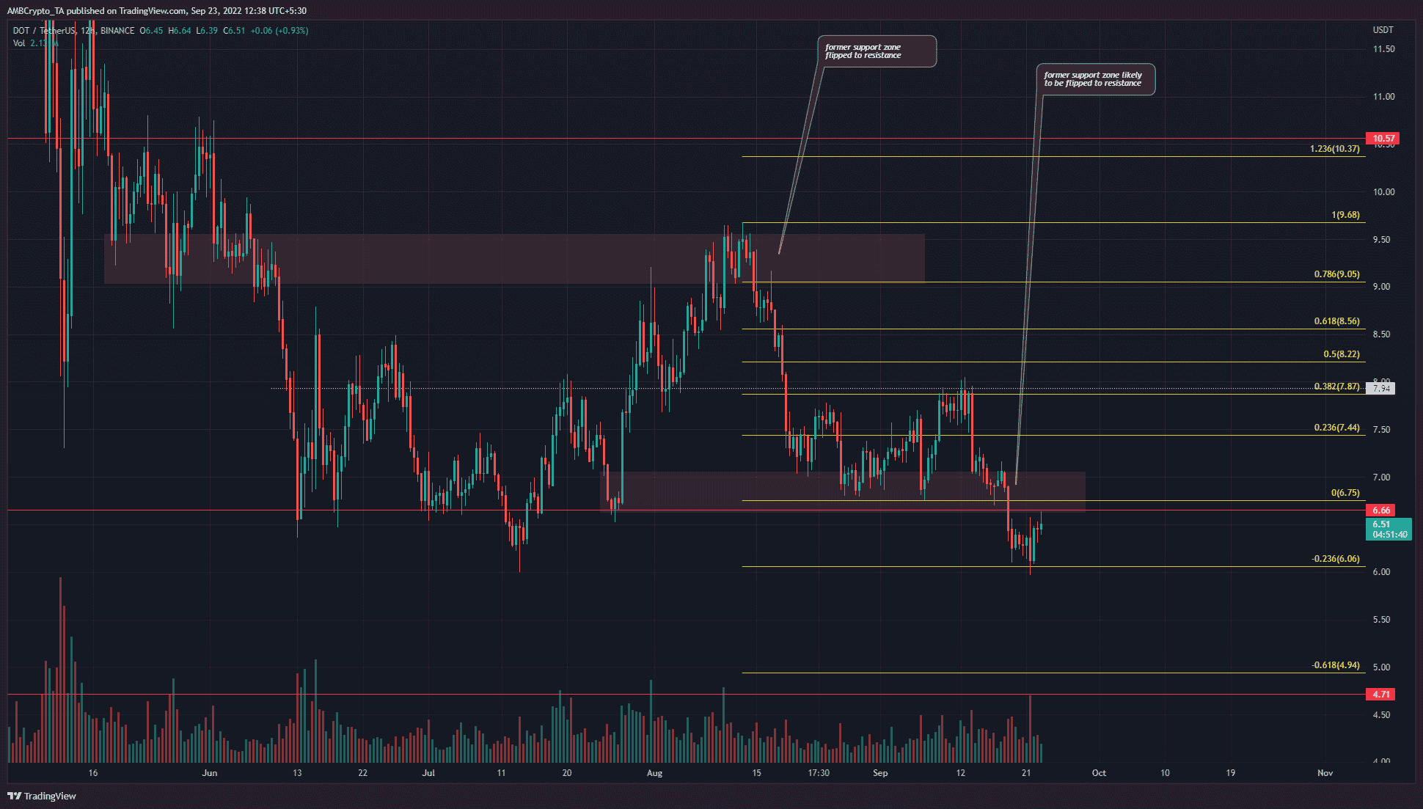Select the -0.618(4.94) Fibonacci level label
Screen dimensions: 1423x809
click(1336, 665)
